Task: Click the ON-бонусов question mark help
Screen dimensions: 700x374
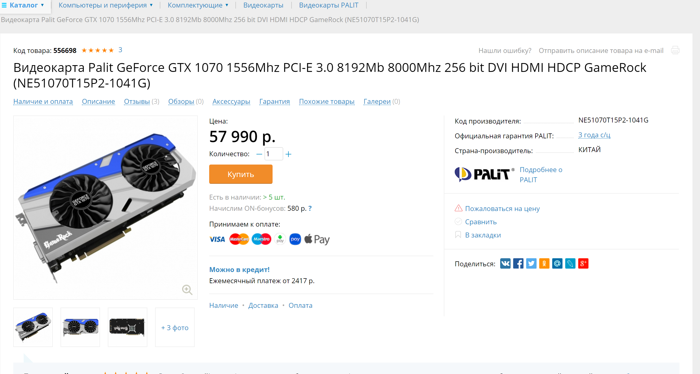Action: (310, 208)
